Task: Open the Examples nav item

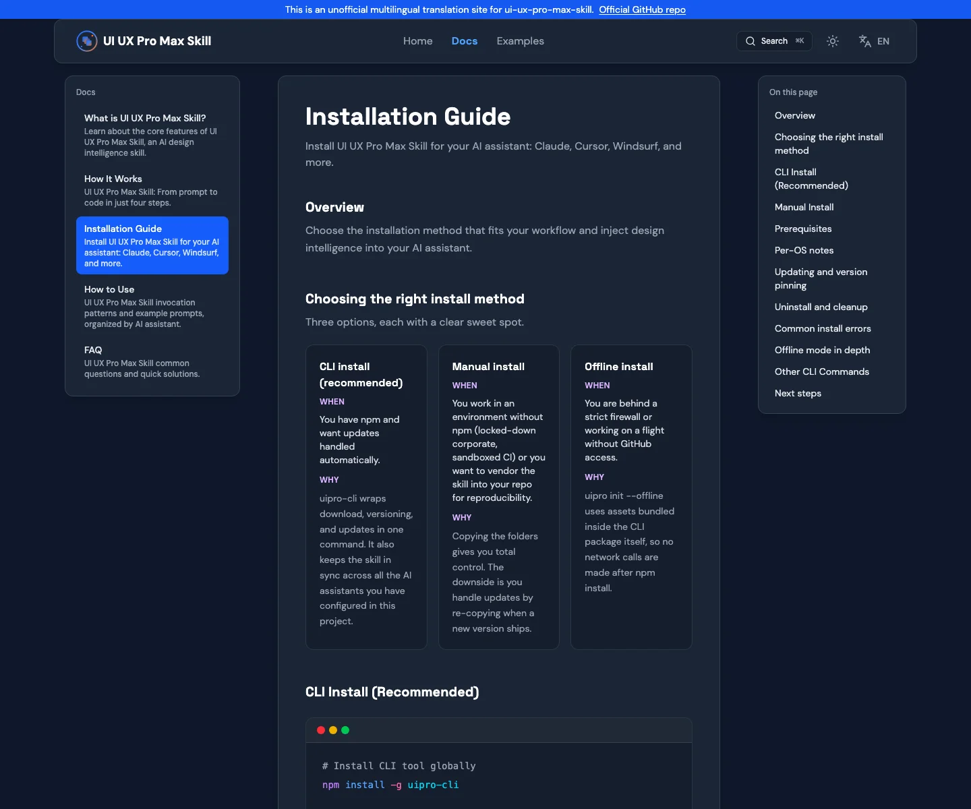Action: click(521, 41)
